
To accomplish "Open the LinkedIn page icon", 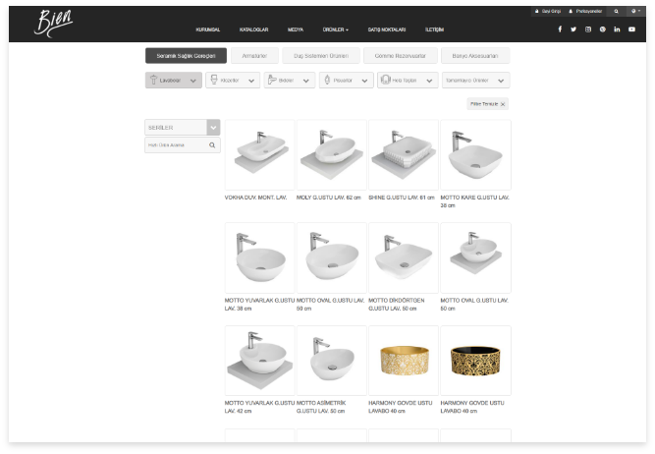I will tap(617, 29).
